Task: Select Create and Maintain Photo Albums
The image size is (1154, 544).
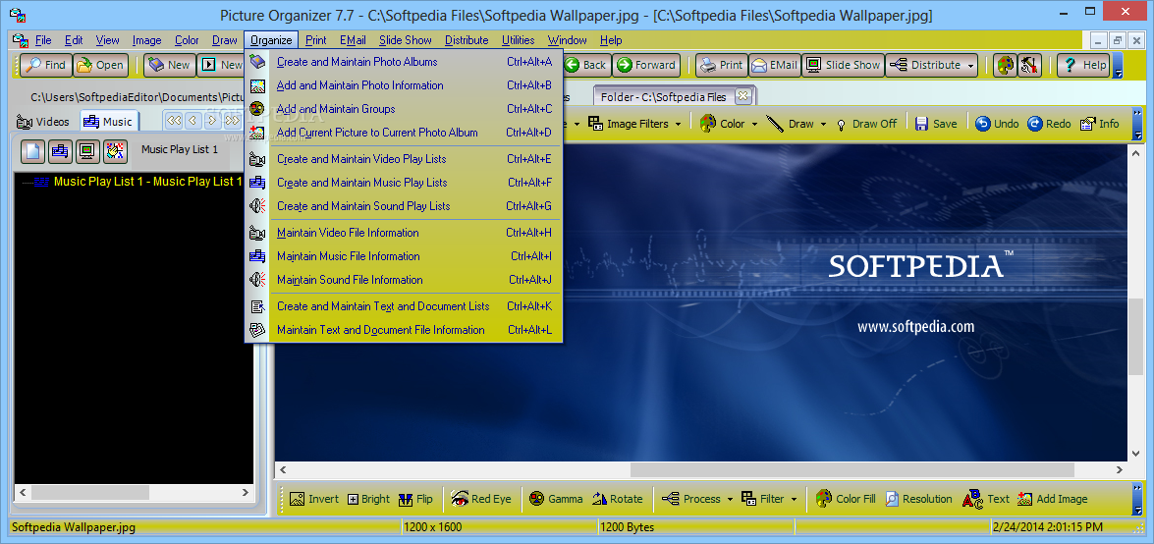Action: pyautogui.click(x=404, y=62)
